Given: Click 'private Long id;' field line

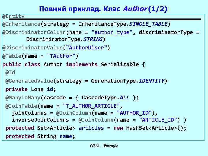Looking at the screenshot, I should [31, 89].
